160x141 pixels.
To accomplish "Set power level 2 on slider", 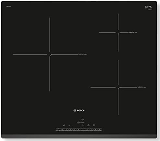I will pyautogui.click(x=70, y=129).
